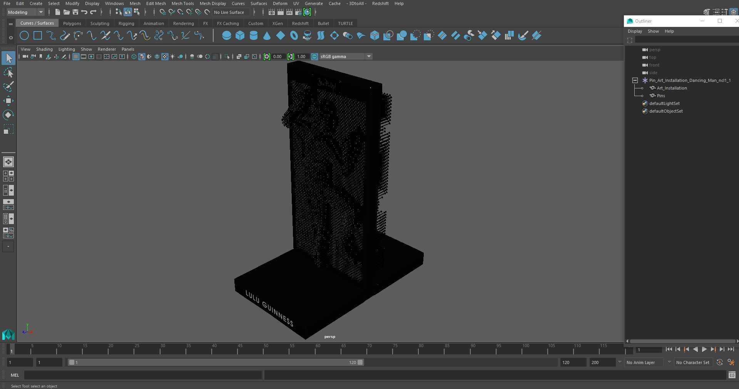Select the NURBS circle curve tool
The width and height of the screenshot is (739, 389).
[x=24, y=36]
